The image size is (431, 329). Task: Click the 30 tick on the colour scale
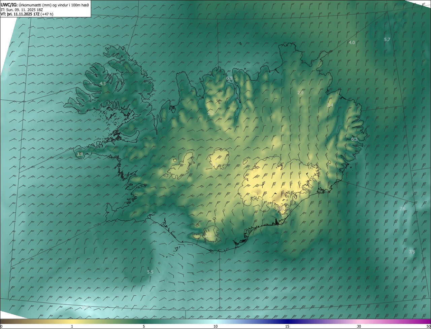pos(359,326)
